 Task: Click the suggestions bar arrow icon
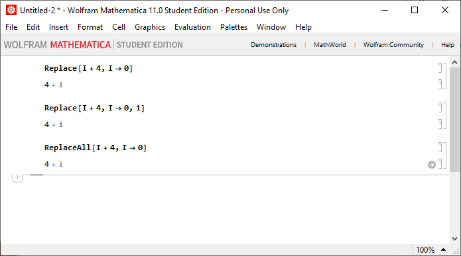431,165
